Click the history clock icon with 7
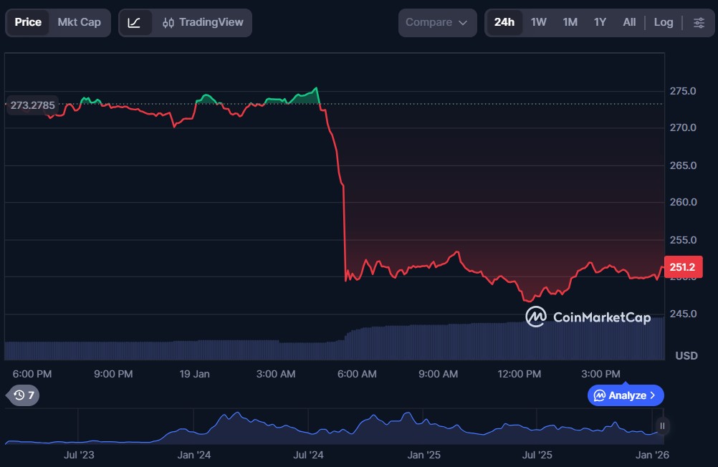Screen dimensions: 718x467 [24, 395]
